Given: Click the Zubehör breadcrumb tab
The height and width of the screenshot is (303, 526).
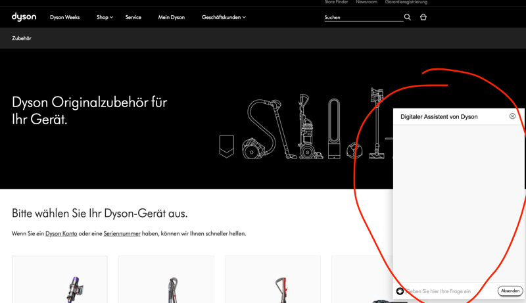Looking at the screenshot, I should click(22, 38).
